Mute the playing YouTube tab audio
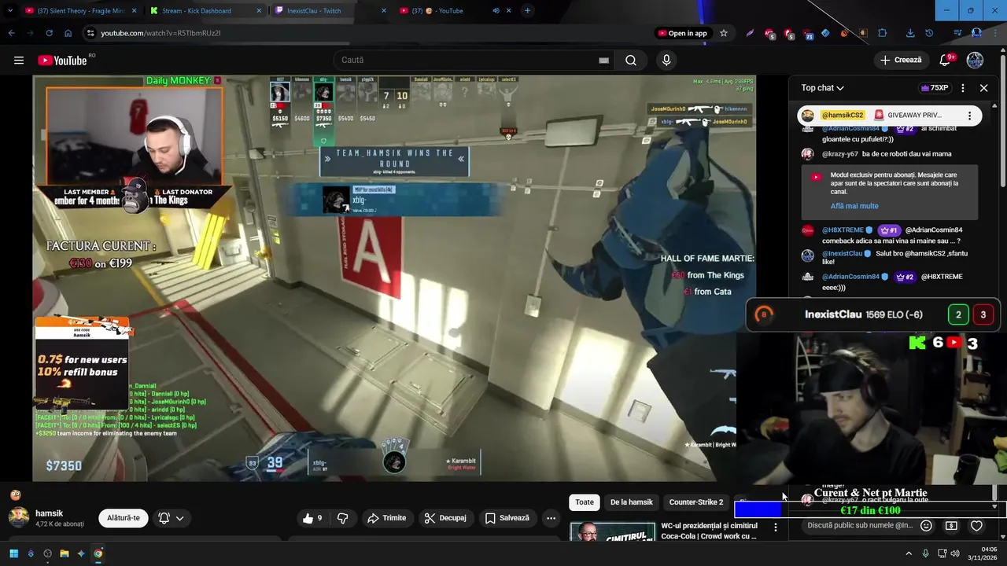Image resolution: width=1007 pixels, height=566 pixels. pyautogui.click(x=496, y=11)
